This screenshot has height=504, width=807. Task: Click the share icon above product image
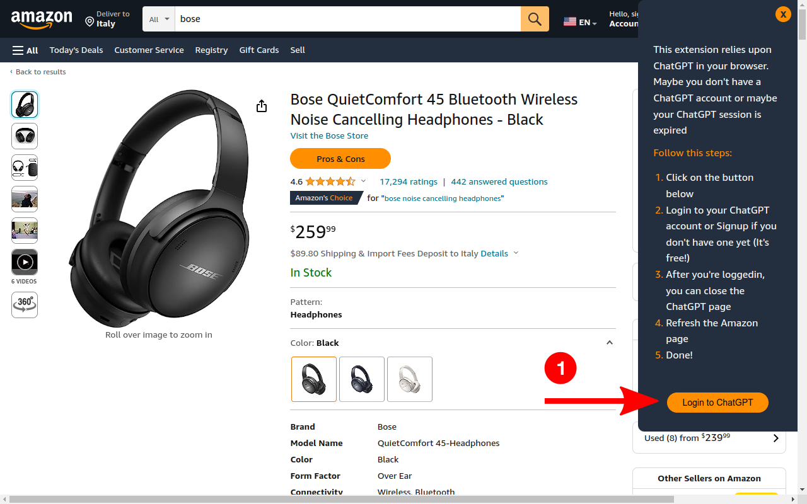pyautogui.click(x=262, y=106)
